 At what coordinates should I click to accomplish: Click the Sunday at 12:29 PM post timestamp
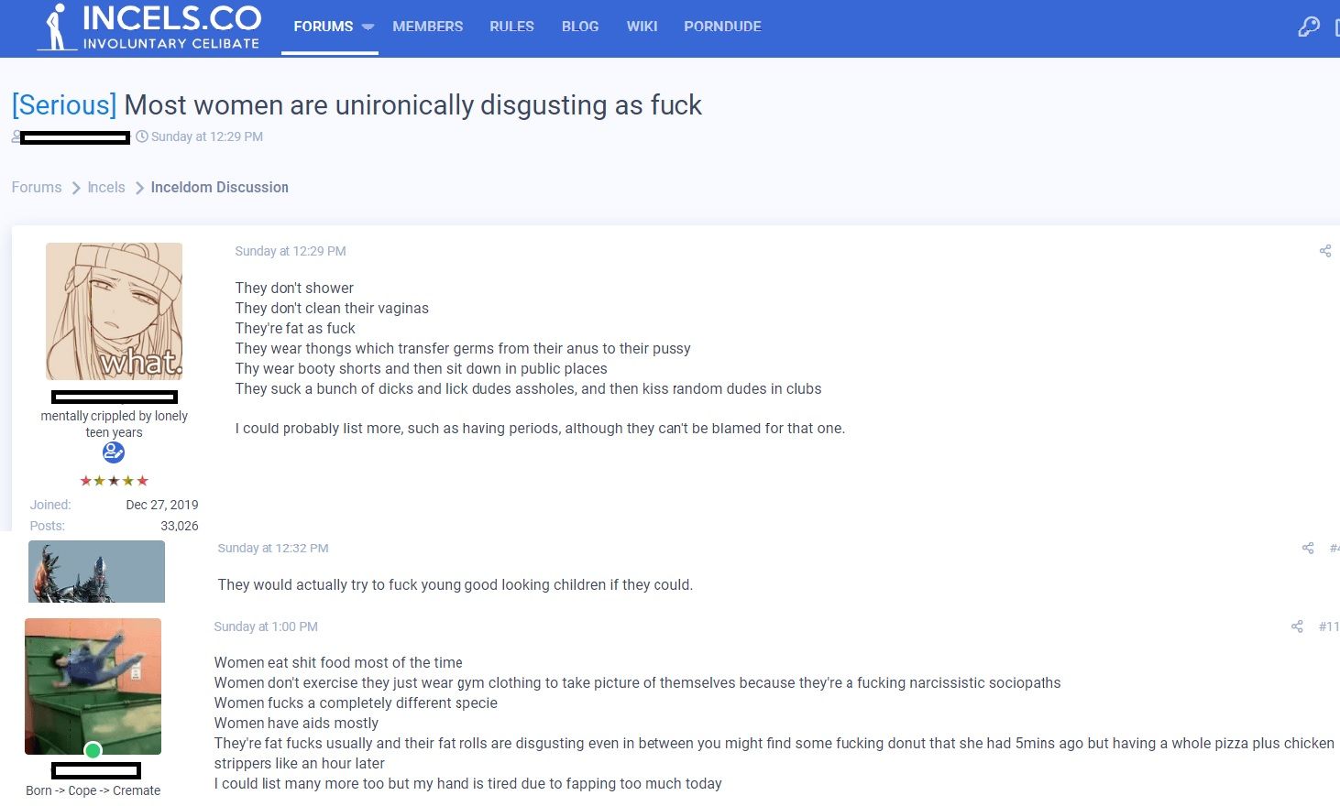(291, 250)
